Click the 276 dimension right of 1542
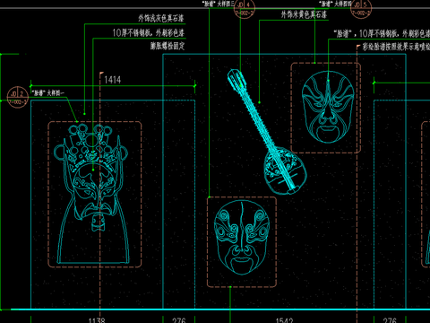 pyautogui.click(x=390, y=320)
